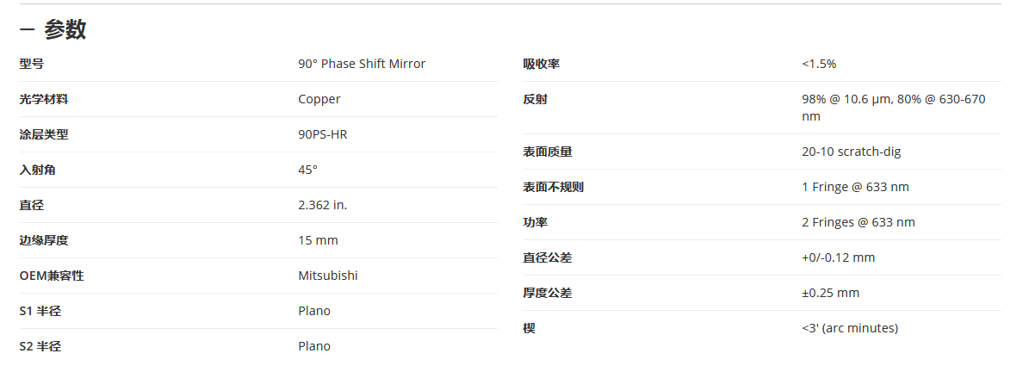Click the S1 半径 Plano value
The height and width of the screenshot is (372, 1035).
pos(314,311)
